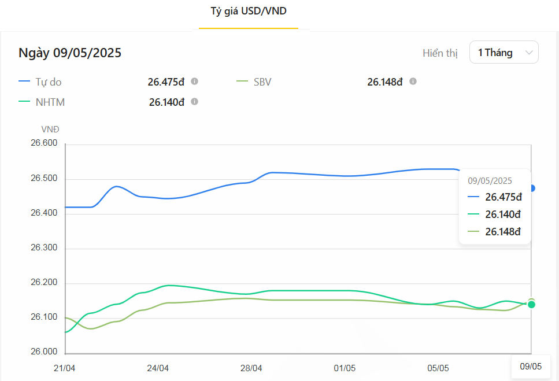The width and height of the screenshot is (559, 381).
Task: Click the blue line swatch for Tự do
Action: [x=24, y=82]
